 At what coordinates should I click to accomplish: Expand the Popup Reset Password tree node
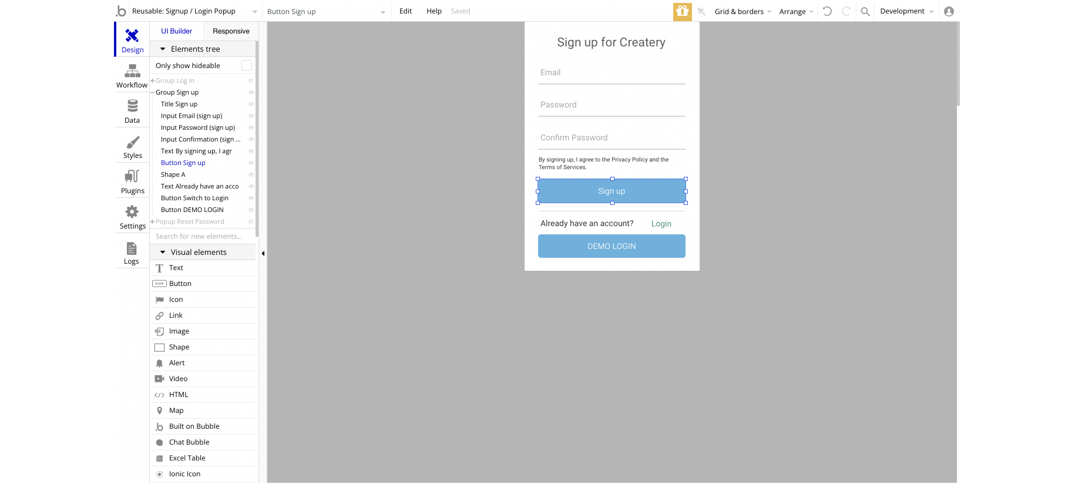tap(153, 221)
